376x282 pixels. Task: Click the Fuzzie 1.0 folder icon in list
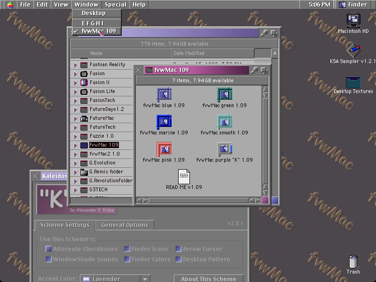(84, 136)
